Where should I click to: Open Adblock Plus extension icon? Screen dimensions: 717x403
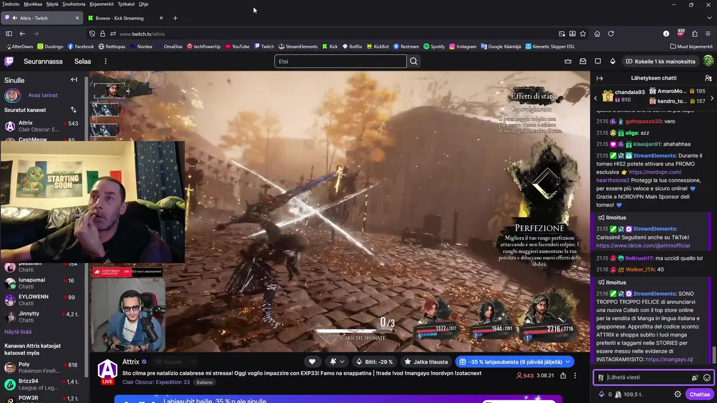pos(681,34)
